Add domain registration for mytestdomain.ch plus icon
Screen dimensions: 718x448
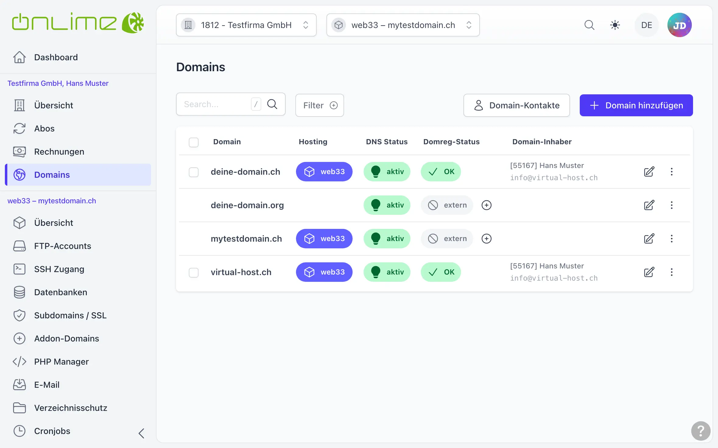(x=486, y=239)
